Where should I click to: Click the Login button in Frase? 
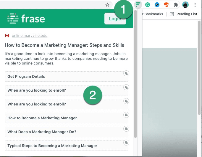115,19
